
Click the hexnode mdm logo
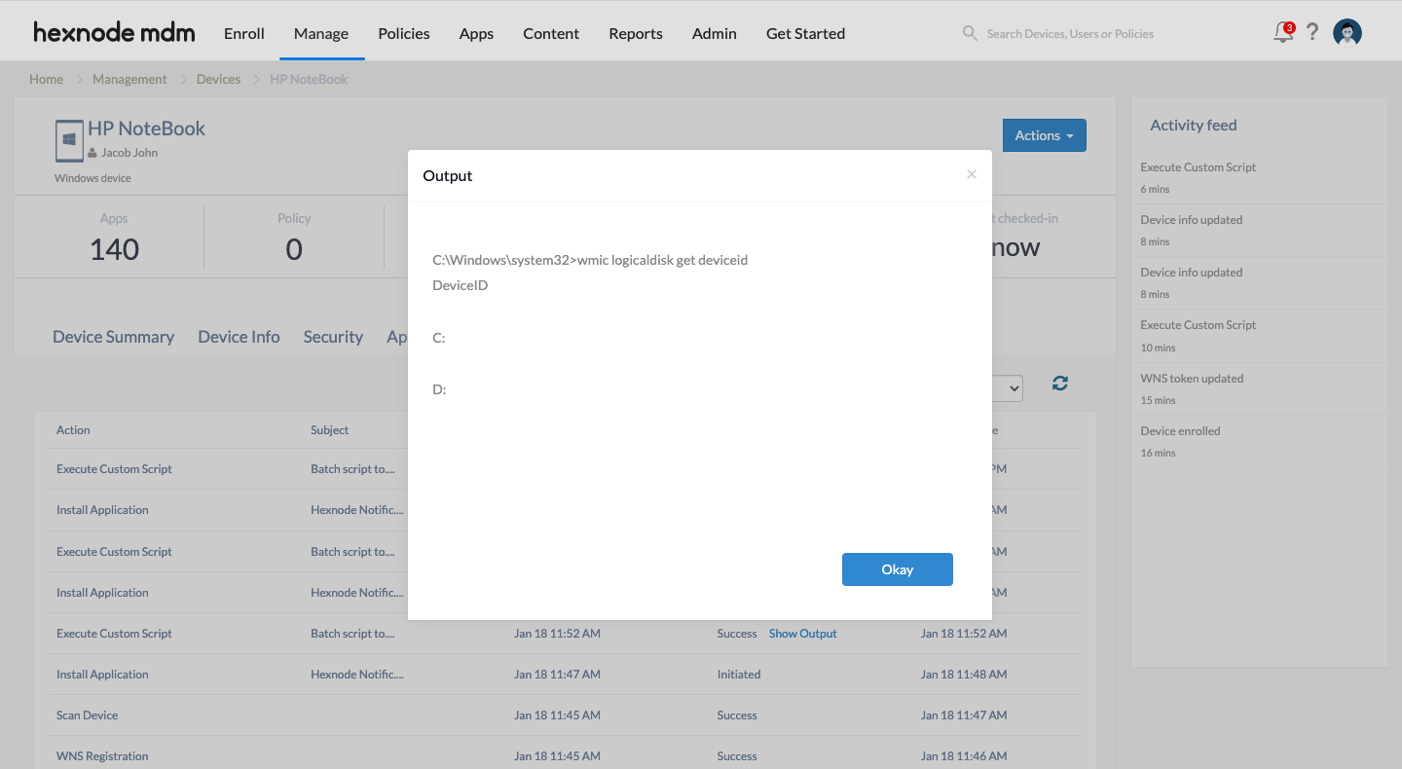114,32
